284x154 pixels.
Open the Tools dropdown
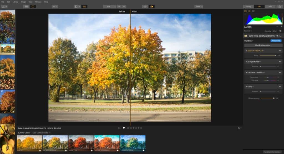199,7
